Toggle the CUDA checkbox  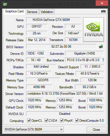pyautogui.click(x=46, y=120)
